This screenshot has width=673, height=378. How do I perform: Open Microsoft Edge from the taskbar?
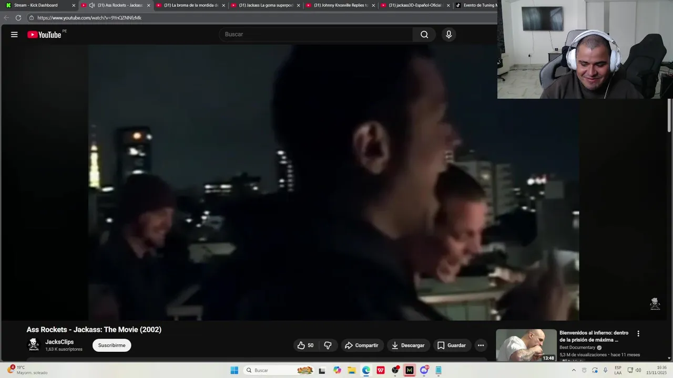click(366, 370)
